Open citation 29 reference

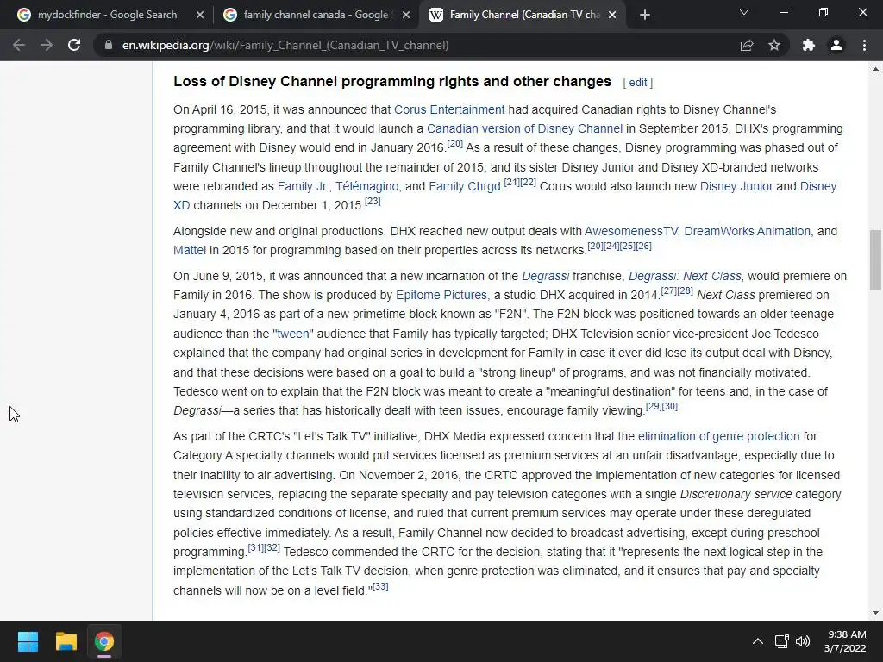654,407
